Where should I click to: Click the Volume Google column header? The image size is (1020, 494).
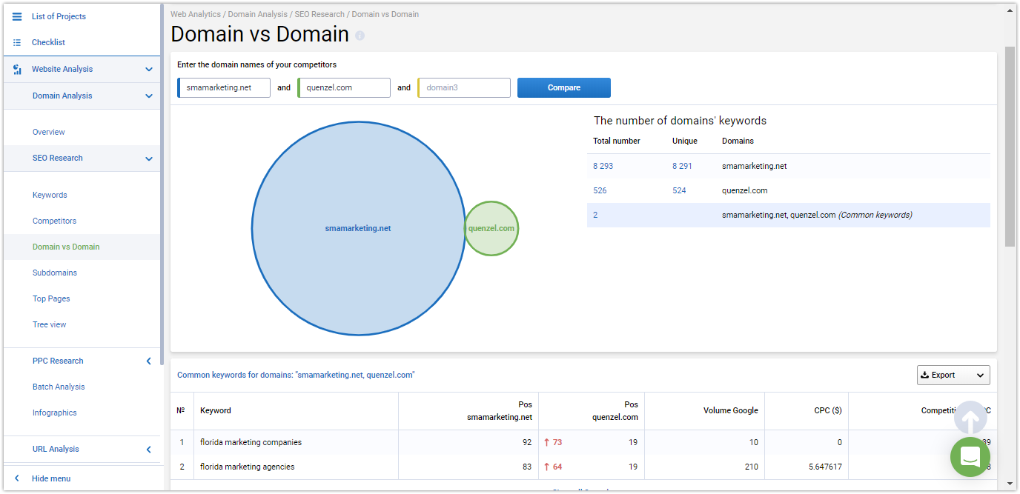click(731, 410)
